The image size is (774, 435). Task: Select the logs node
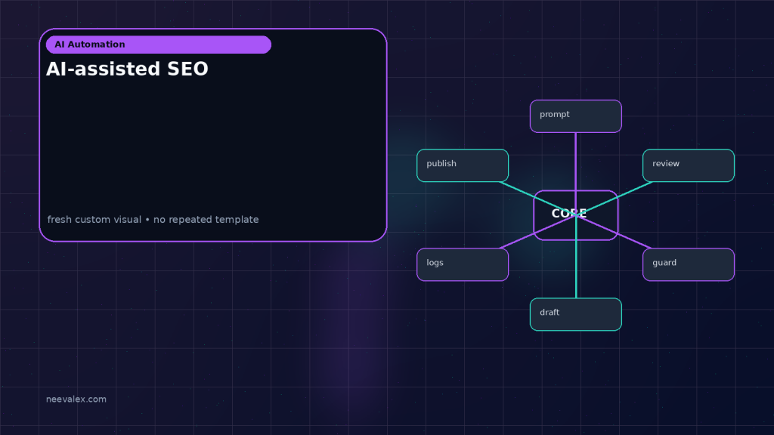coord(463,265)
